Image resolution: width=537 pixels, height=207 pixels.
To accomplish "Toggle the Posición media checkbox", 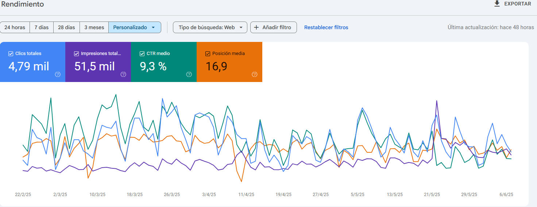I will pos(208,54).
